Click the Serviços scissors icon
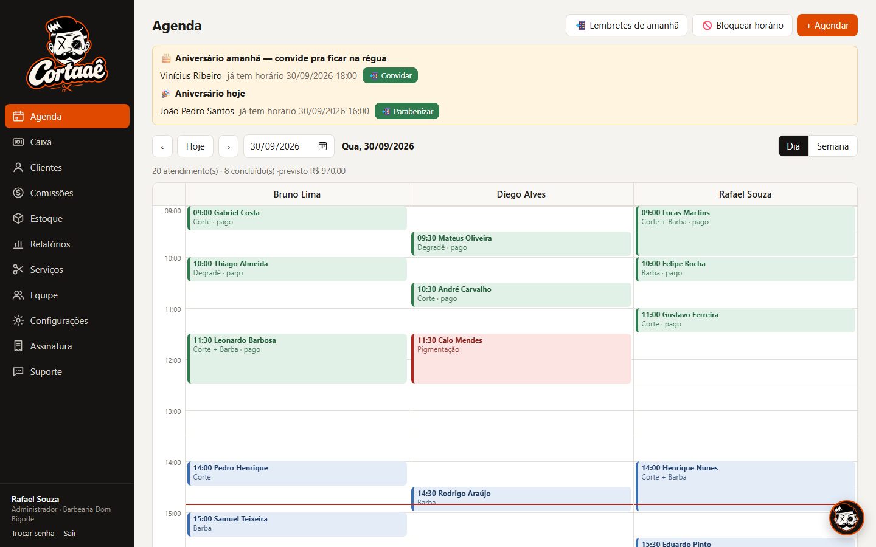The height and width of the screenshot is (547, 876). click(x=18, y=269)
